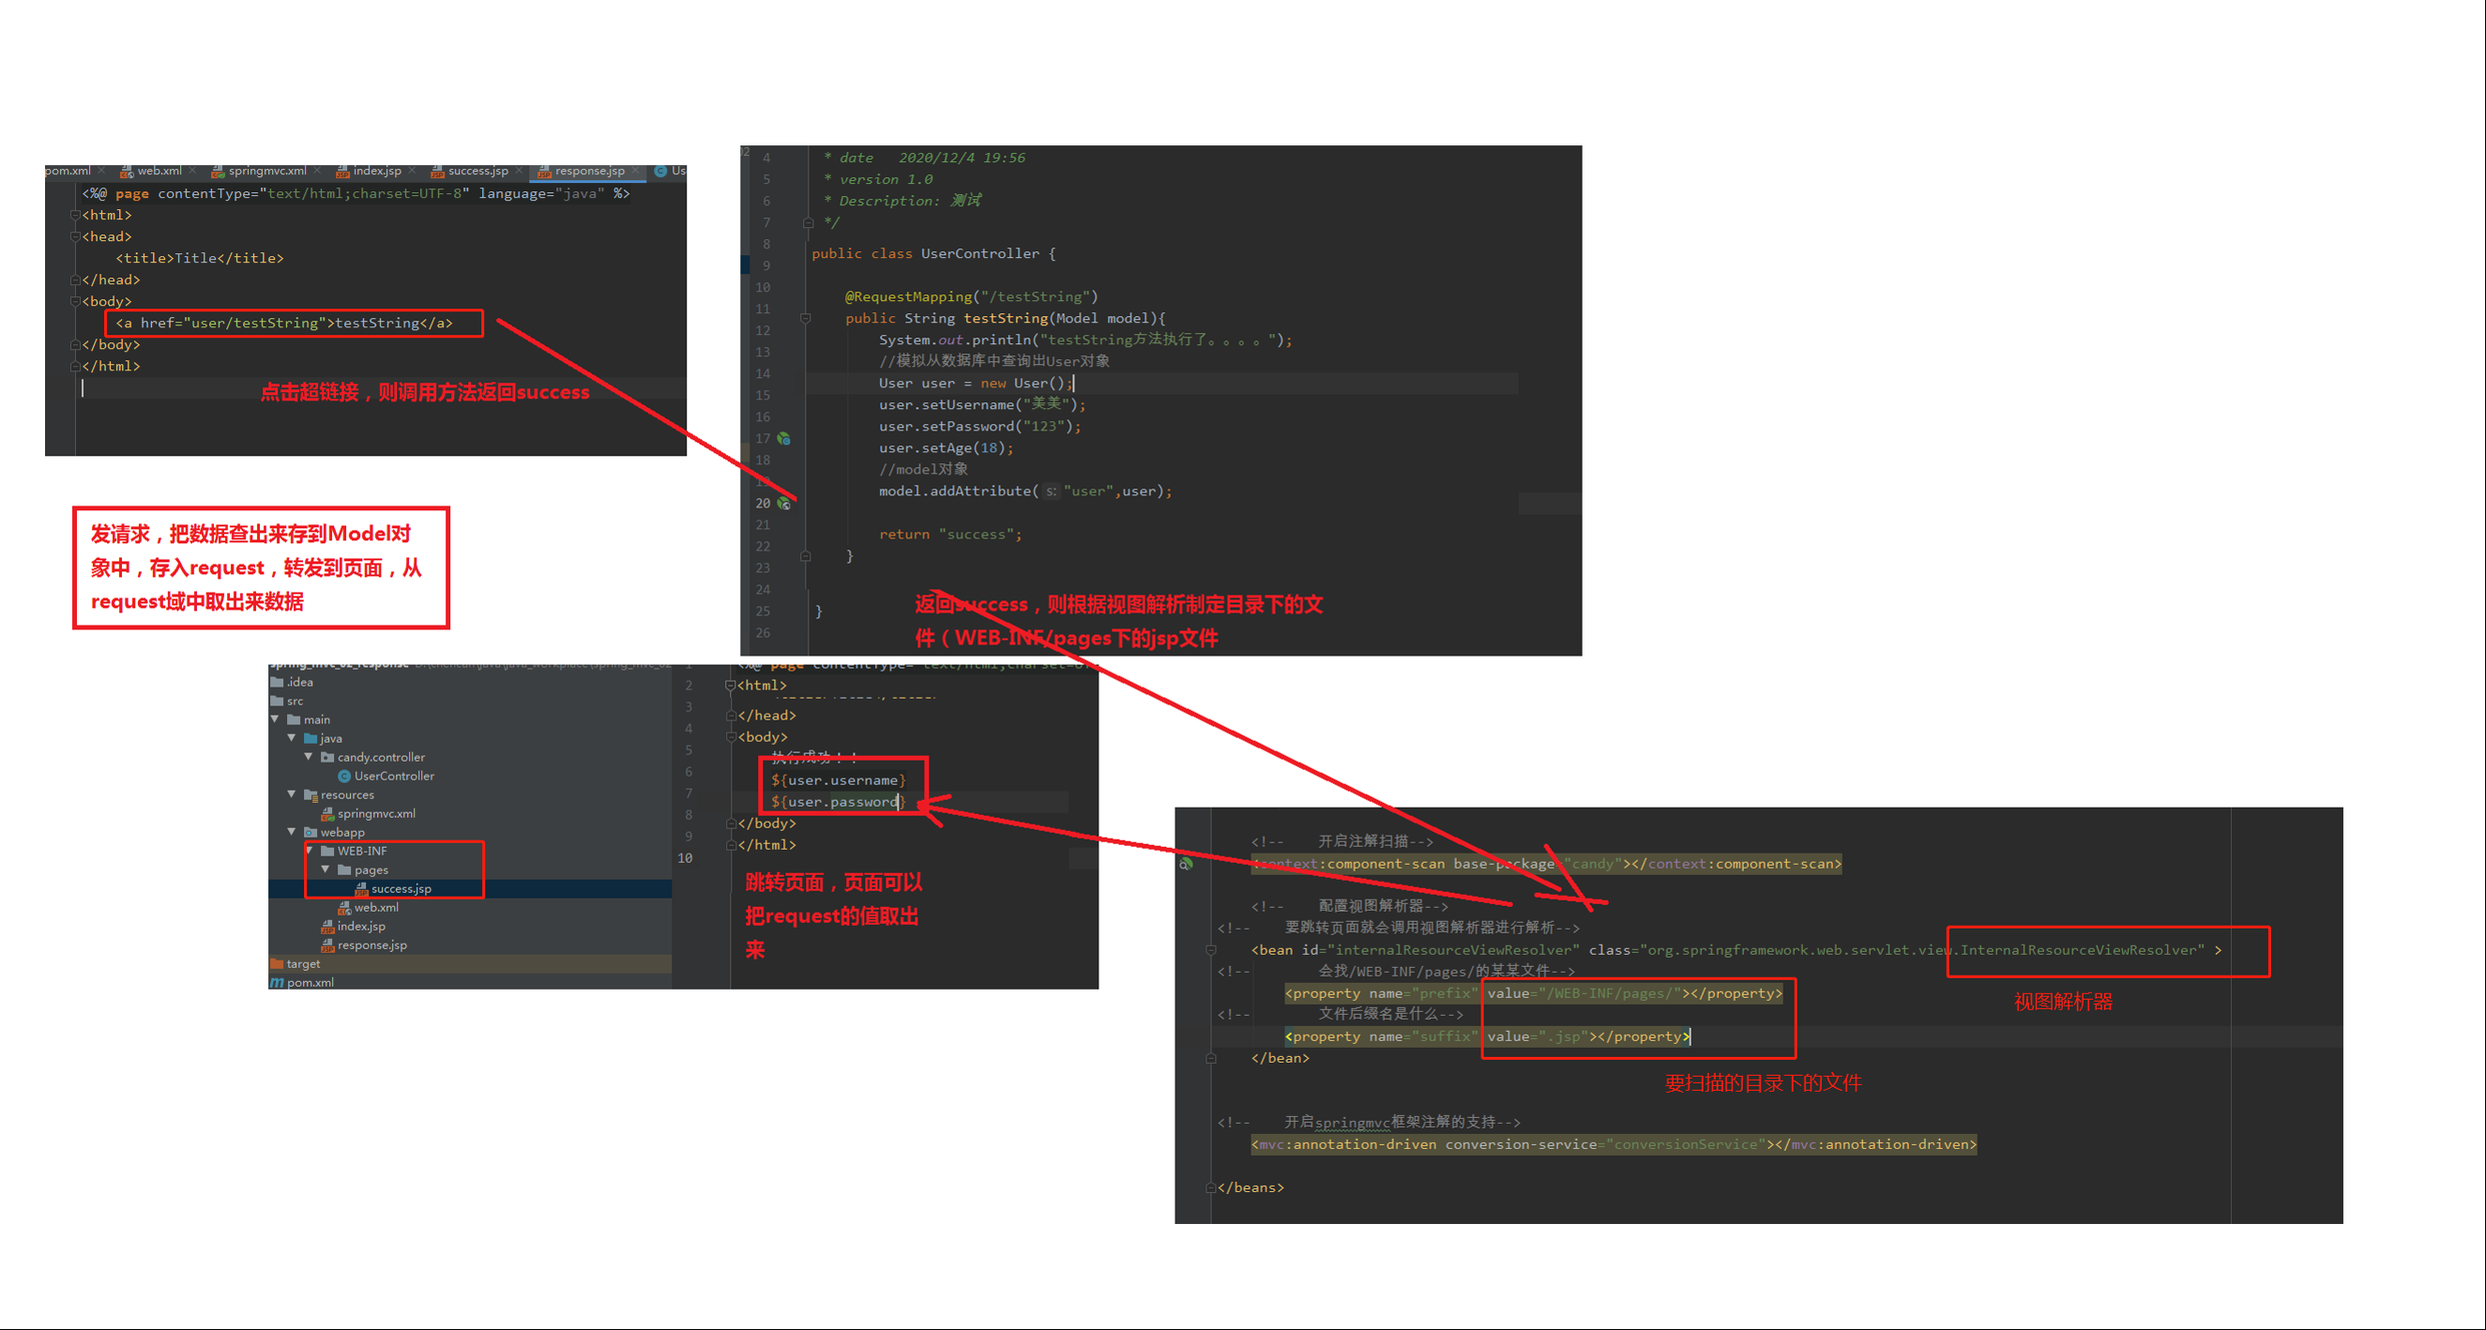The width and height of the screenshot is (2486, 1330).
Task: Collapse the webapp folder node
Action: tap(292, 832)
